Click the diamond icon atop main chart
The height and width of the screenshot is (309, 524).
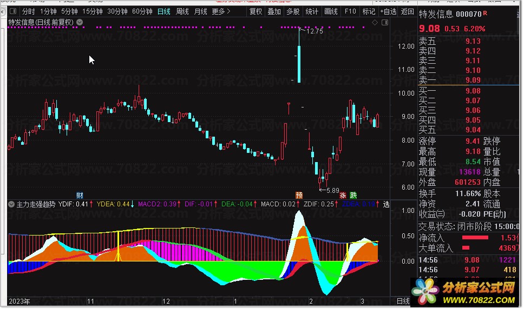375,22
